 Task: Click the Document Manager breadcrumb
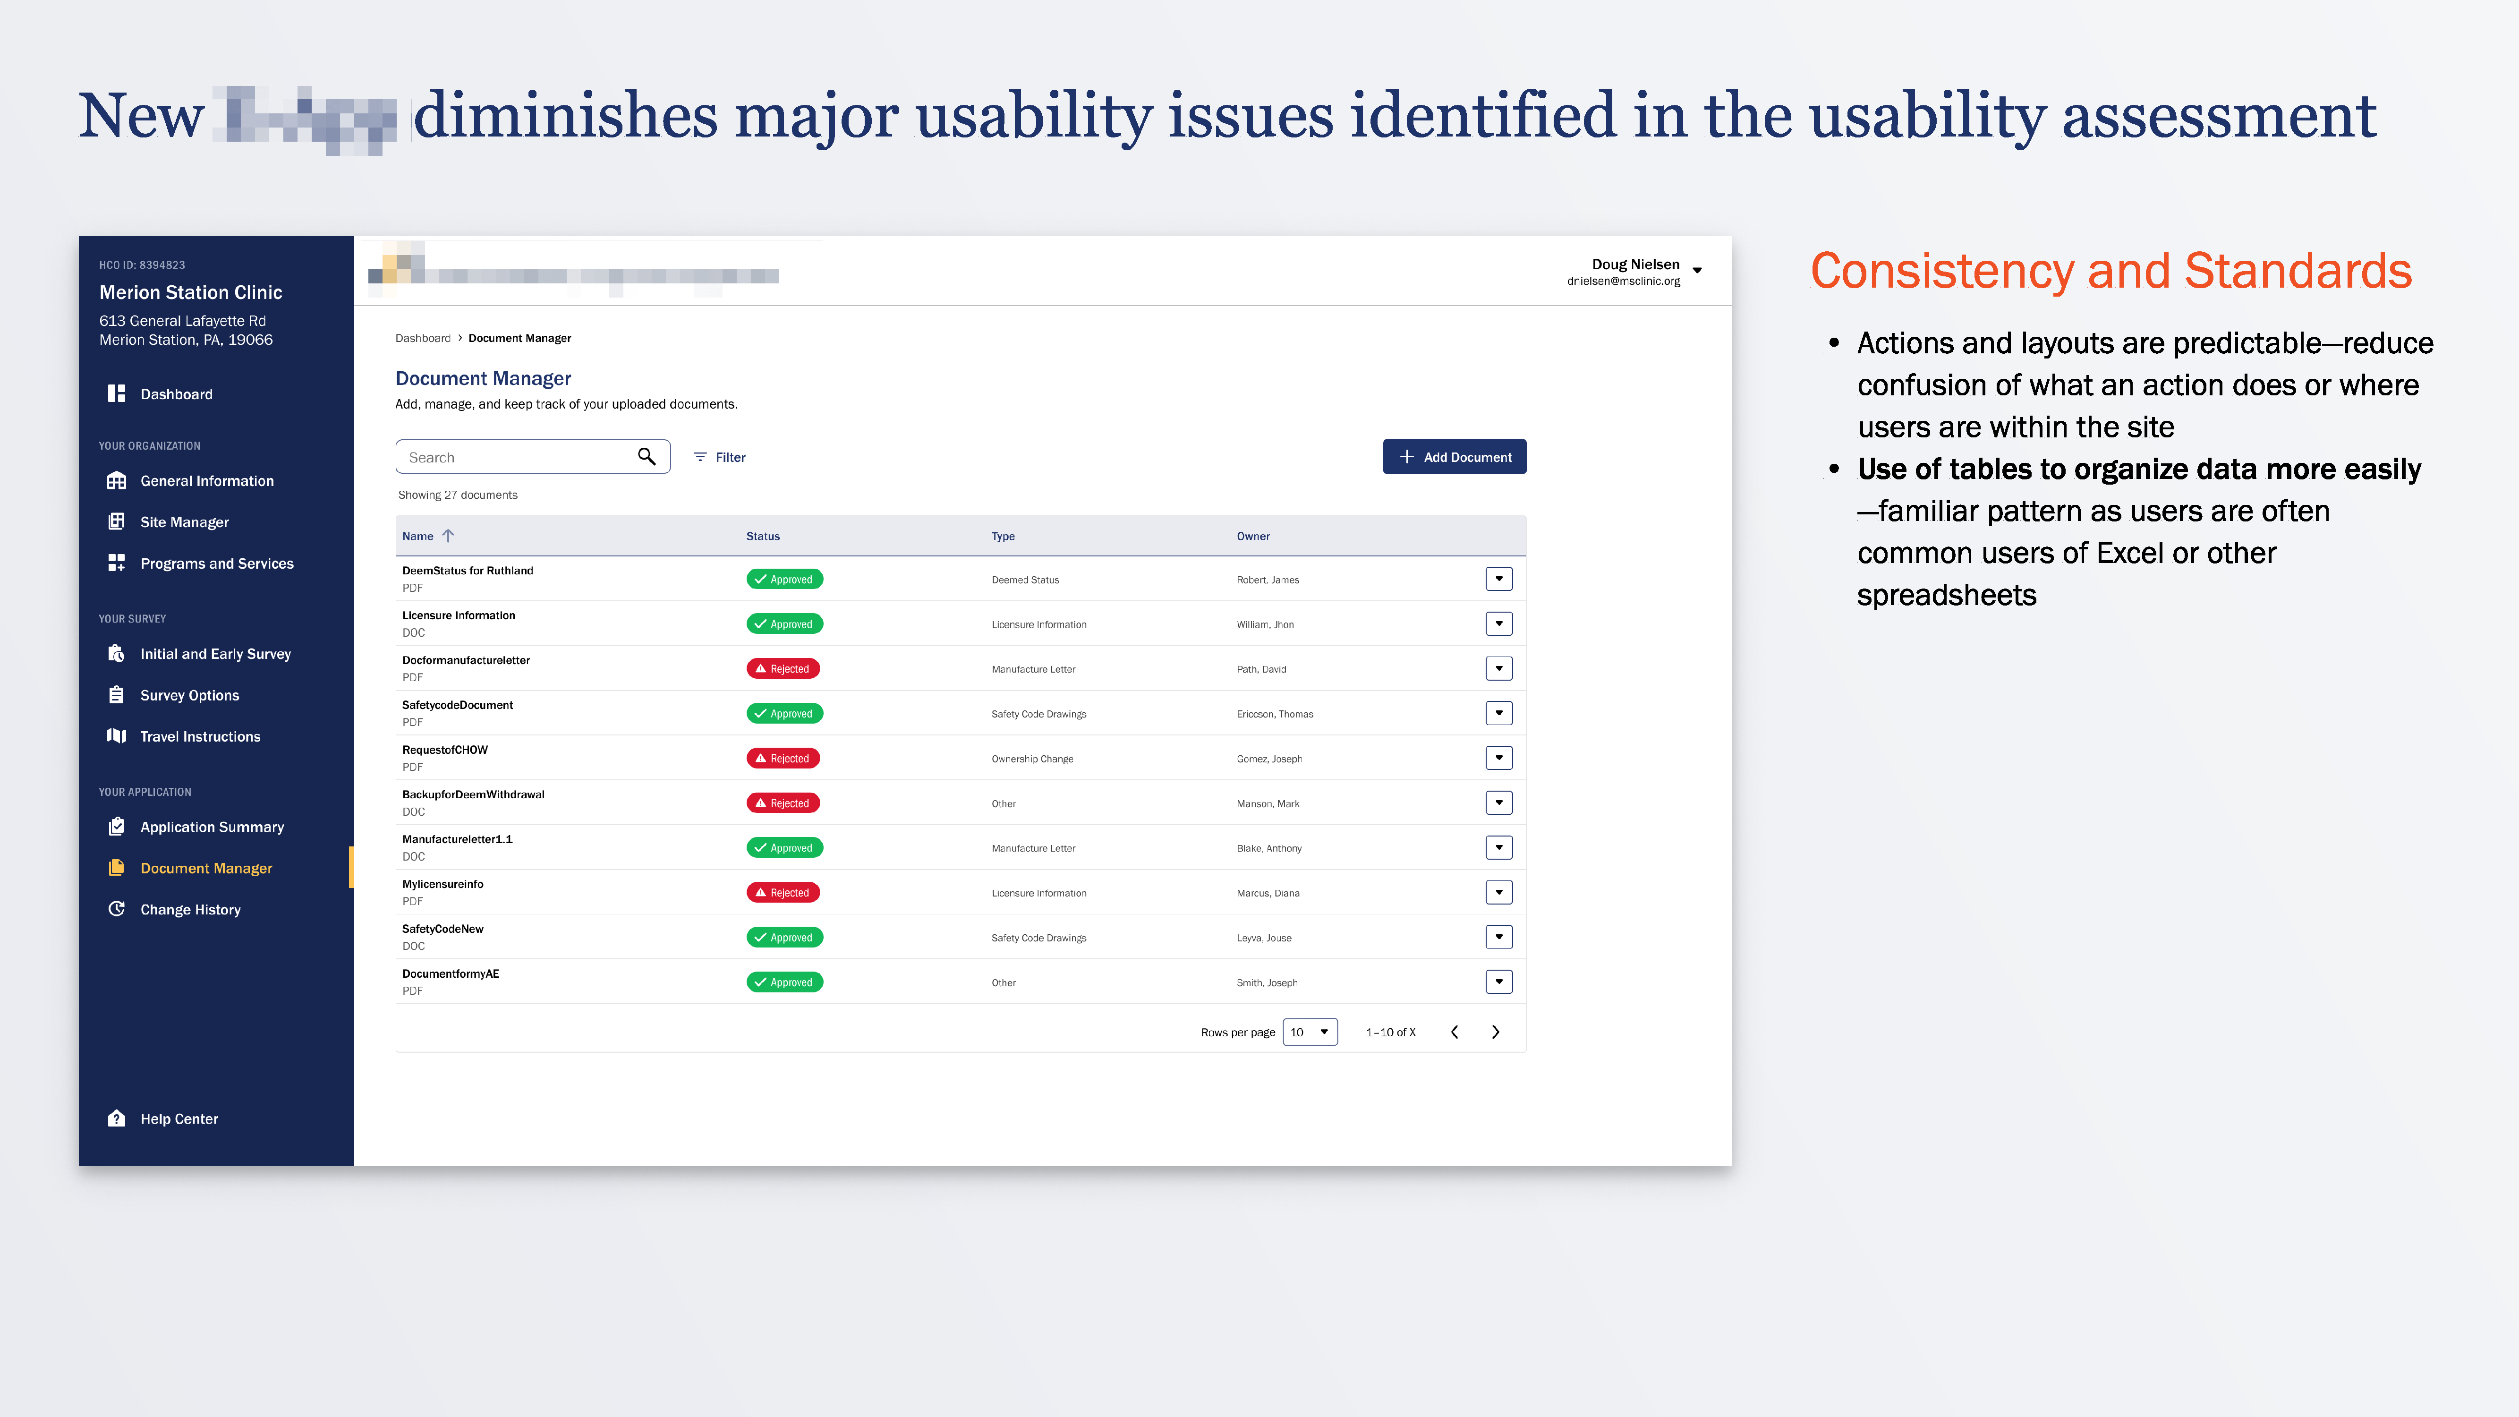click(519, 338)
